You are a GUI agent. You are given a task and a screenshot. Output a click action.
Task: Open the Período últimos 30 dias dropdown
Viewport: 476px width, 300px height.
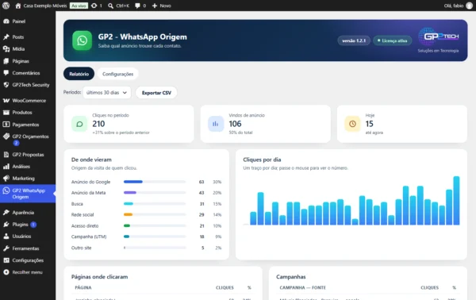click(107, 93)
